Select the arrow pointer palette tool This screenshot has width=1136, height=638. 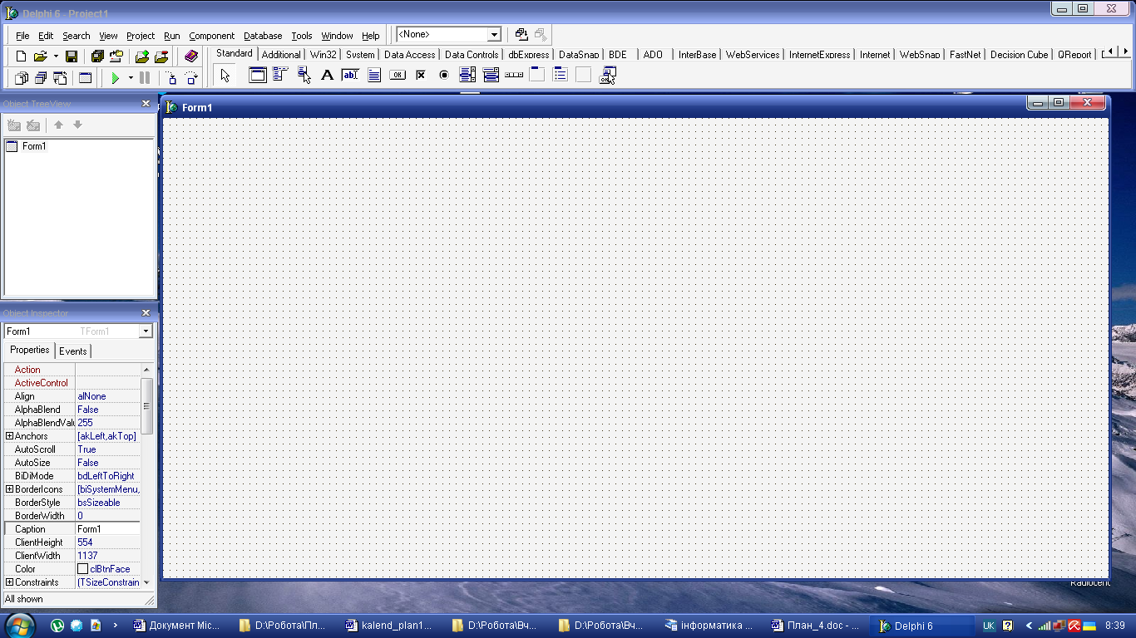click(x=225, y=76)
